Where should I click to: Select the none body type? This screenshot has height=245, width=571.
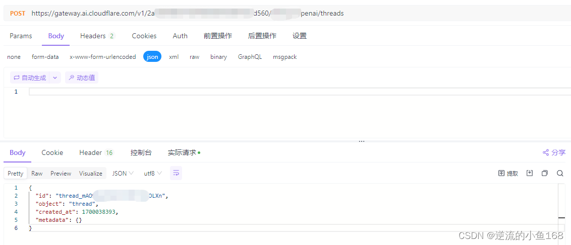pos(14,57)
